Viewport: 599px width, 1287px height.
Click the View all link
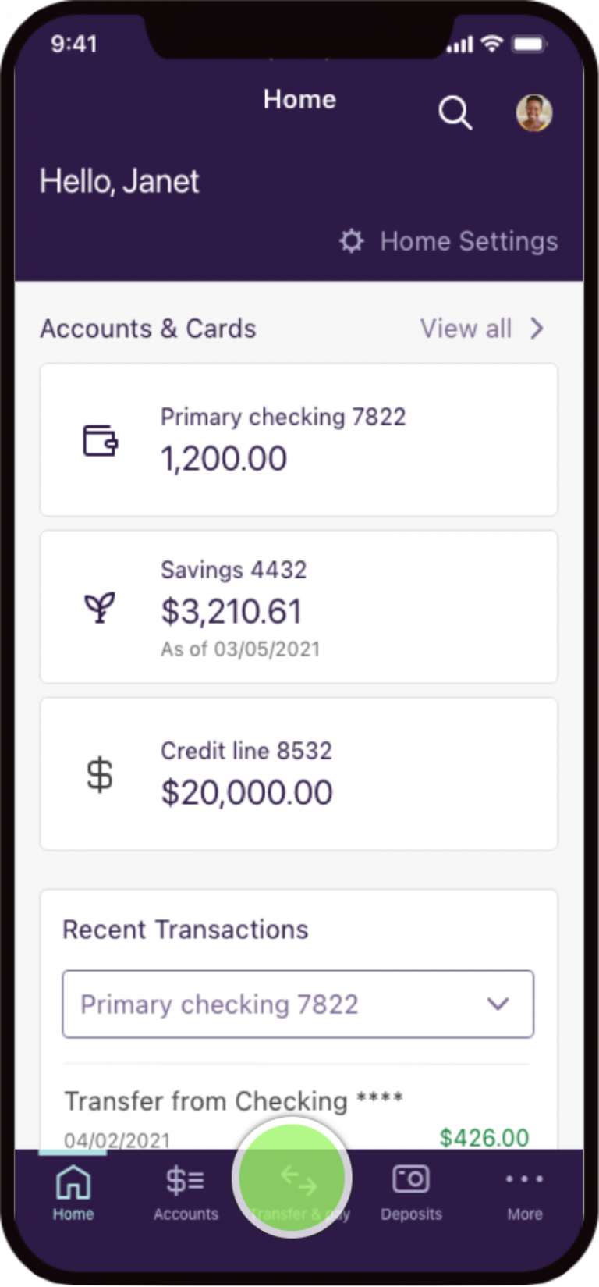[466, 329]
